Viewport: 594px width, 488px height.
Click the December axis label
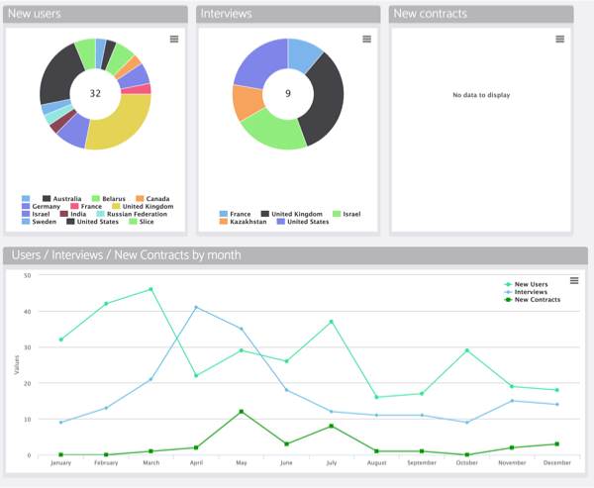(x=556, y=462)
